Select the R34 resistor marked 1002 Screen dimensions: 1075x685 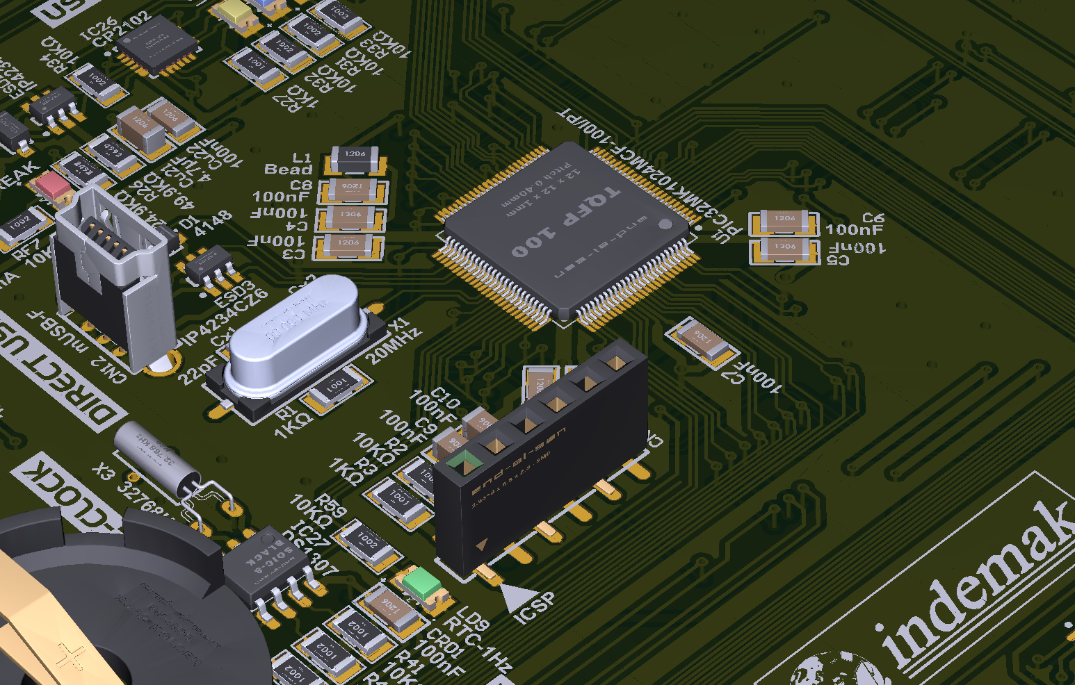point(98,83)
